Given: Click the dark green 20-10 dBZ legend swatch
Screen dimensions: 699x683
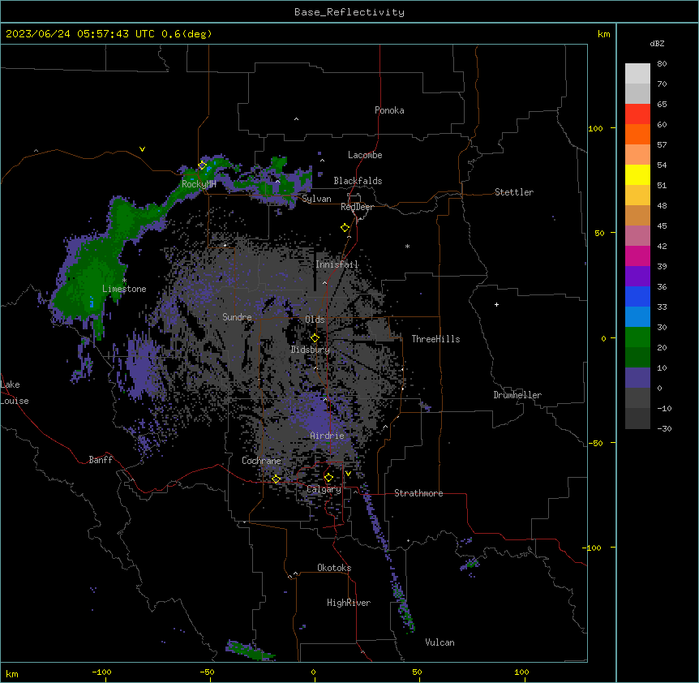Looking at the screenshot, I should point(637,358).
